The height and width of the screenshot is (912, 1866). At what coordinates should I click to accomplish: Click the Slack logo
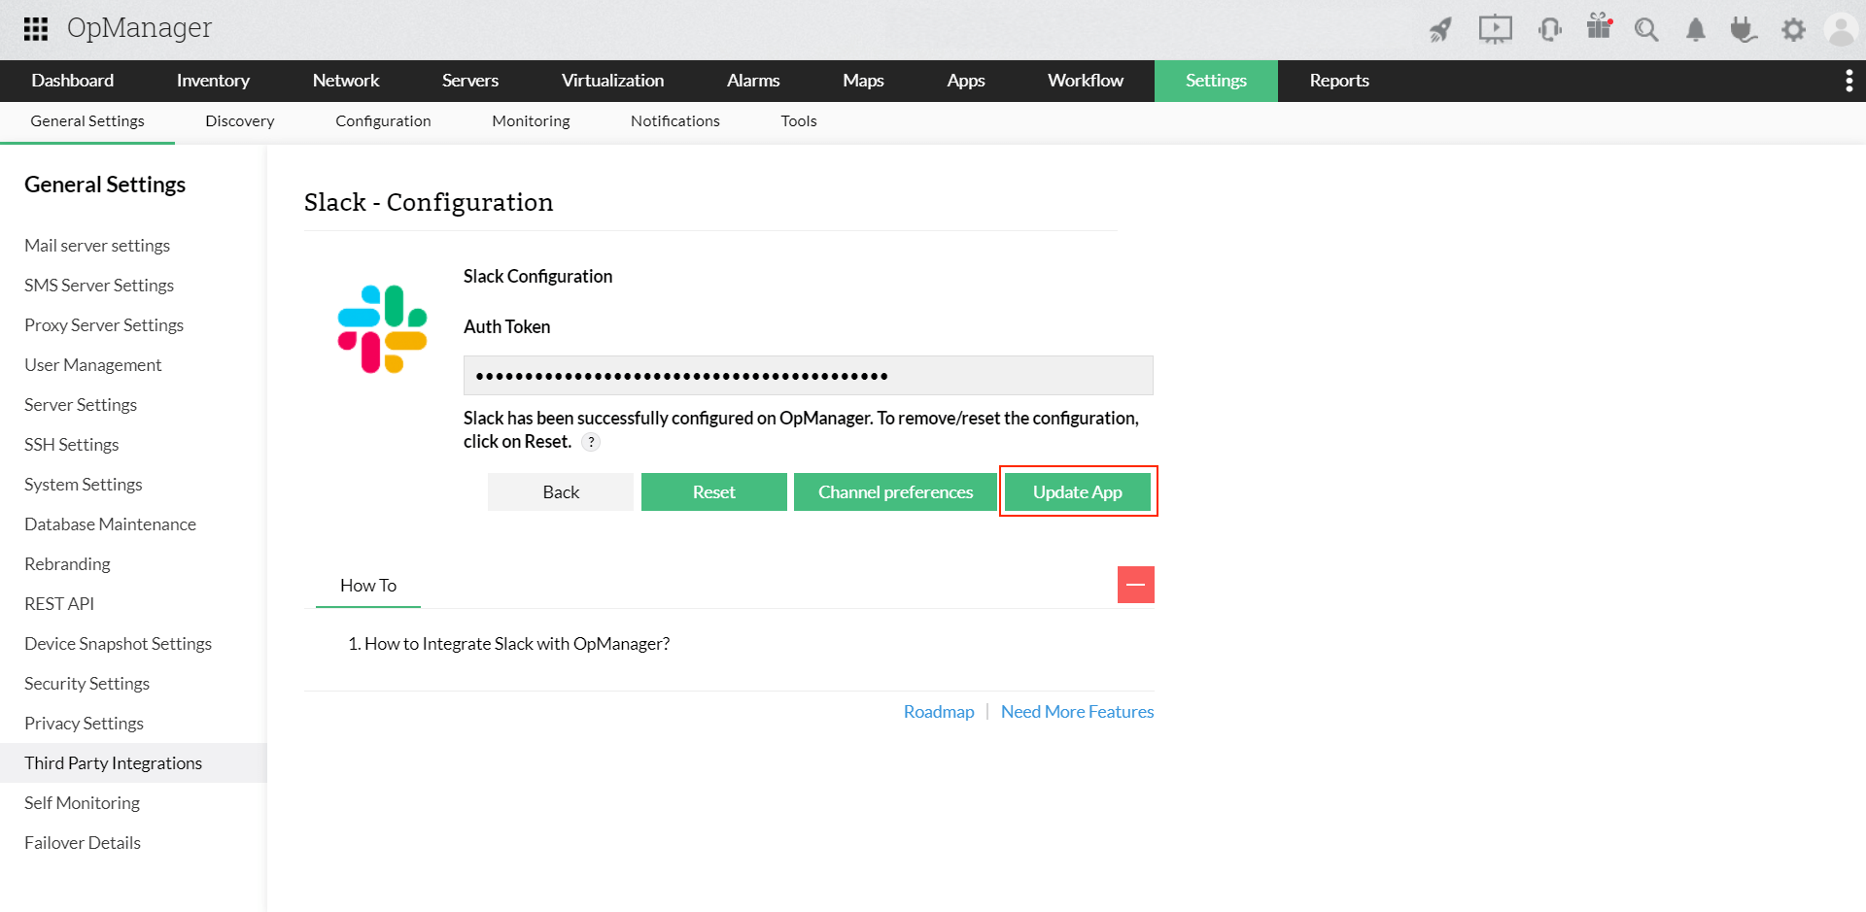(382, 329)
